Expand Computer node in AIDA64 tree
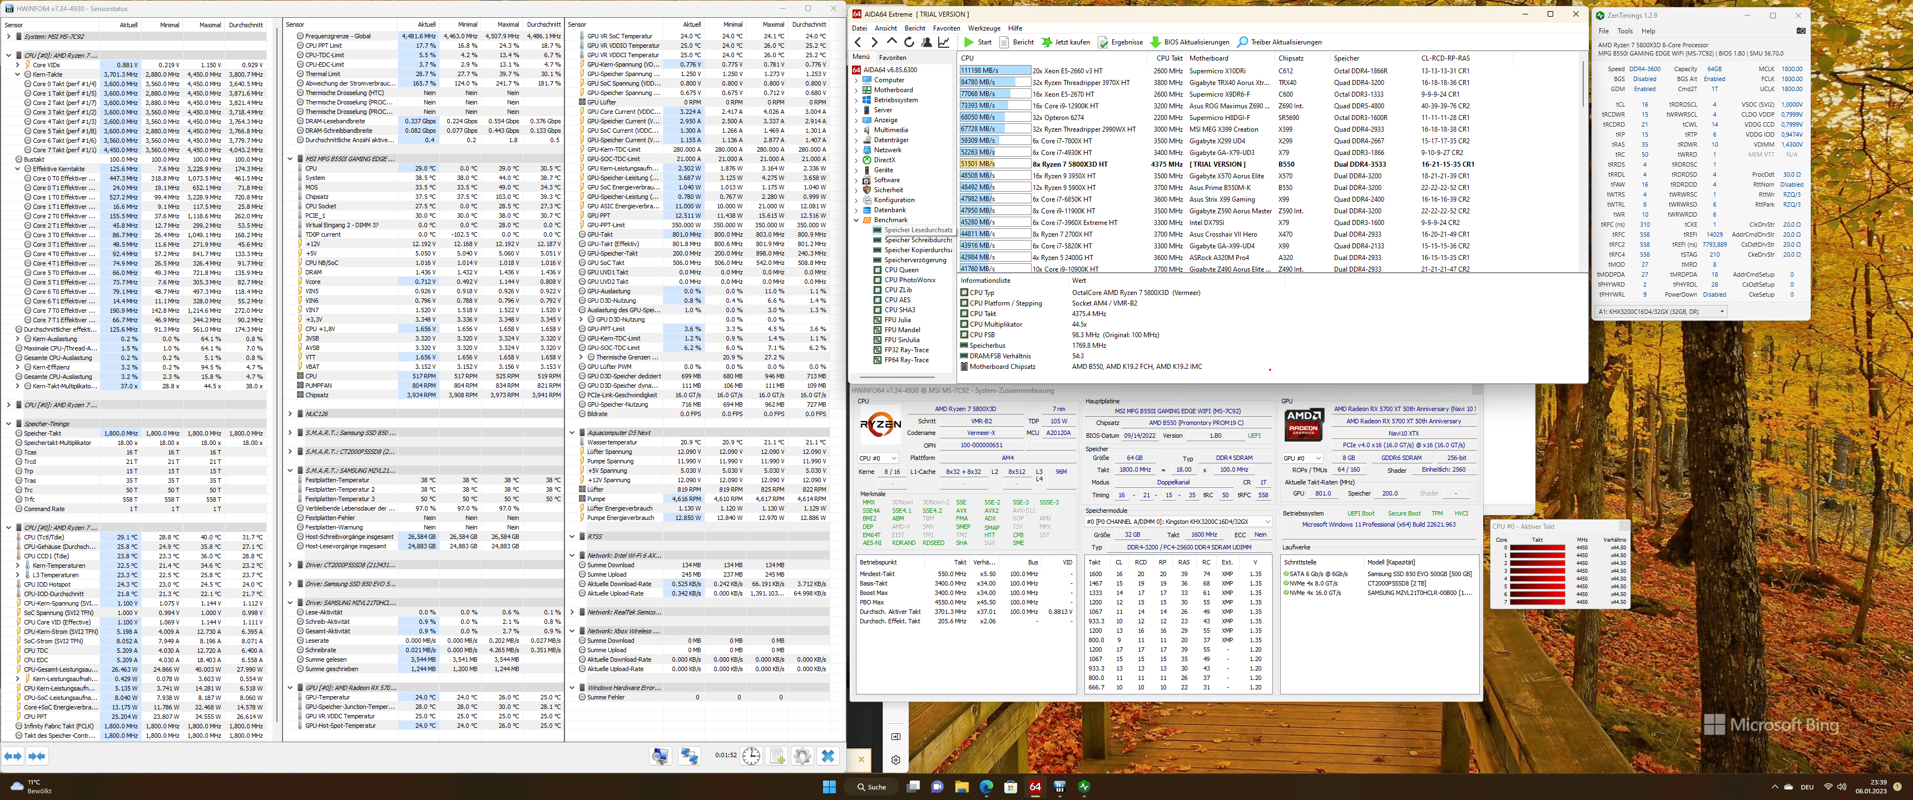Image resolution: width=1913 pixels, height=800 pixels. pos(856,80)
